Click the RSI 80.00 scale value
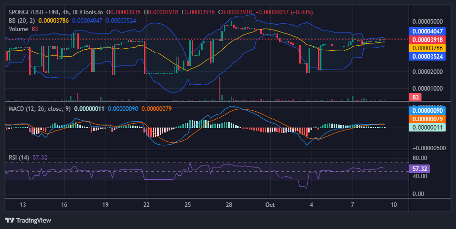 tap(420, 158)
